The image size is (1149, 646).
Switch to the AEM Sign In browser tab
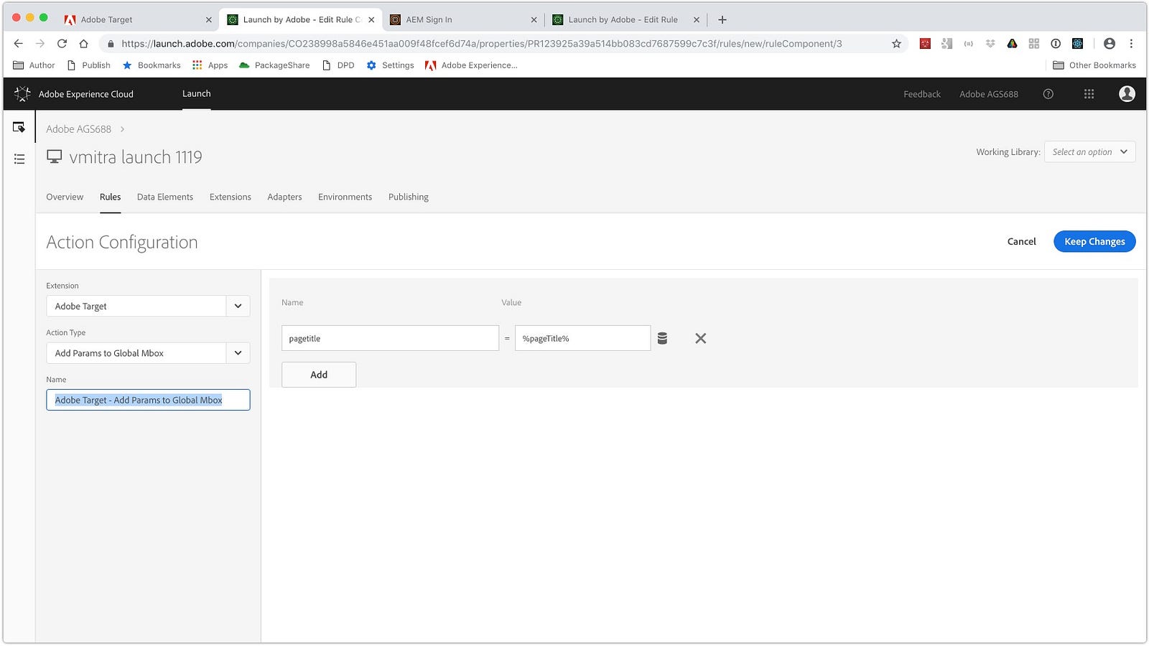[463, 19]
